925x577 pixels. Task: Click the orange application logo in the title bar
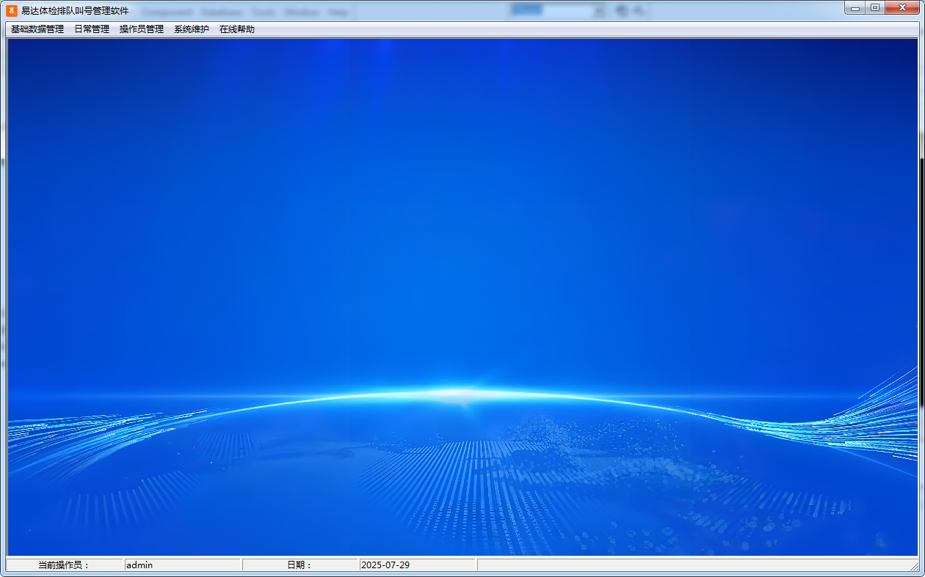[x=11, y=10]
